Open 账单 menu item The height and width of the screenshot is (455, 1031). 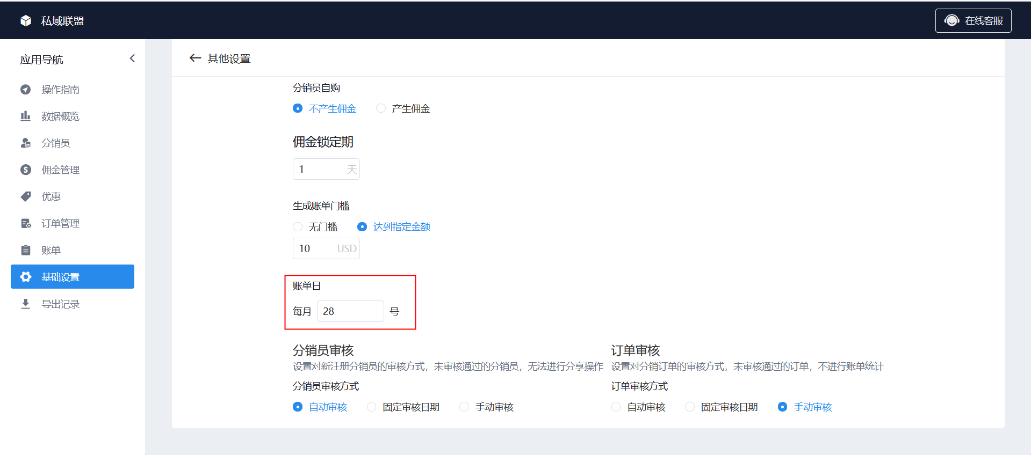(x=73, y=251)
